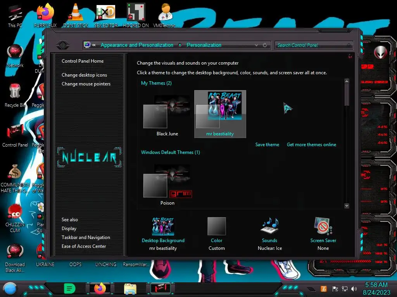Open the Download Black Ali desktop icon
Image resolution: width=397 pixels, height=297 pixels.
tap(15, 258)
